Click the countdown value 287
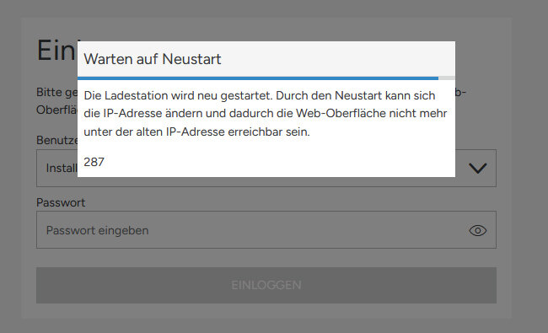The image size is (548, 333). tap(94, 162)
